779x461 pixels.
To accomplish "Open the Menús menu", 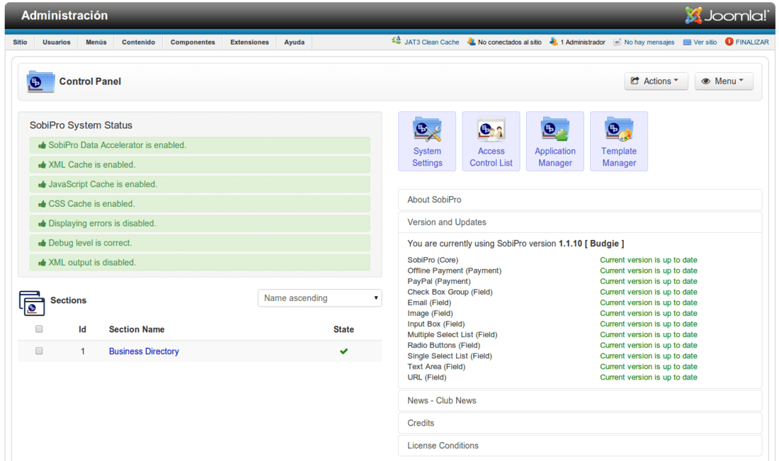I will [x=96, y=42].
